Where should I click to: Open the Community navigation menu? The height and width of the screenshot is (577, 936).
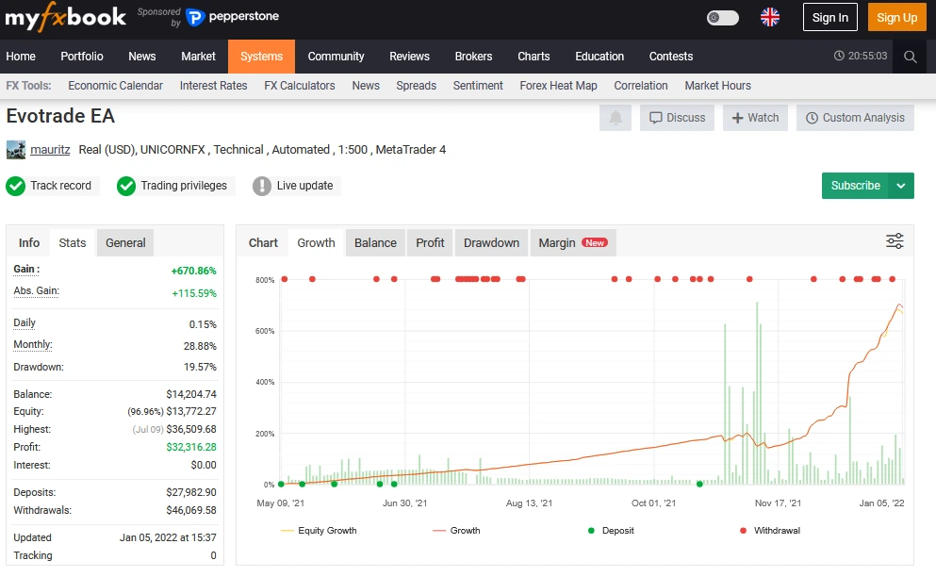336,57
